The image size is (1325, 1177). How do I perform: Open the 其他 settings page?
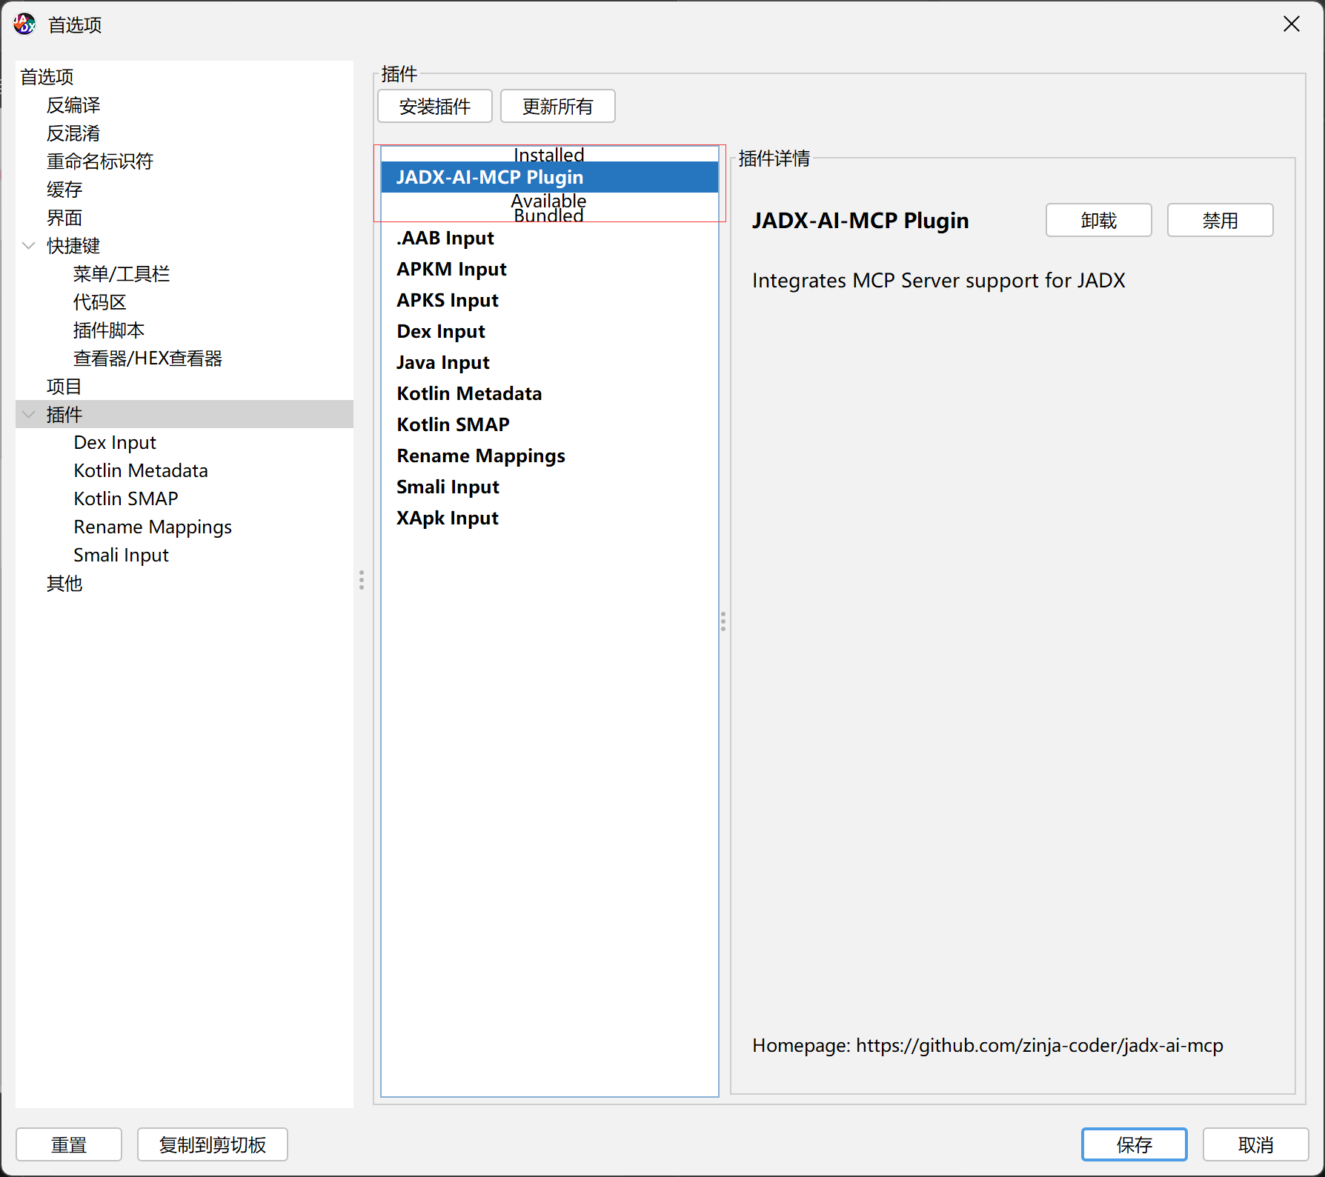(x=64, y=584)
